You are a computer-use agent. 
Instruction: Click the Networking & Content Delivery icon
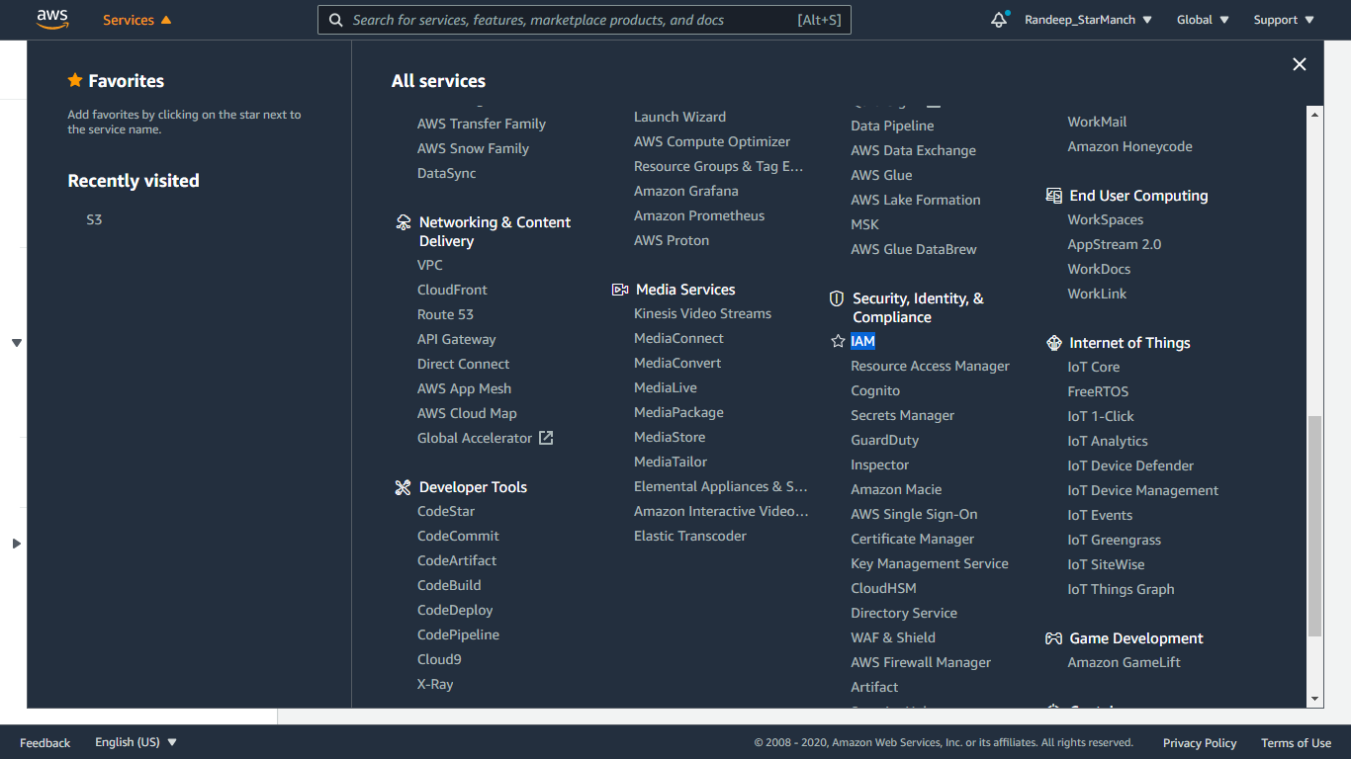[403, 222]
